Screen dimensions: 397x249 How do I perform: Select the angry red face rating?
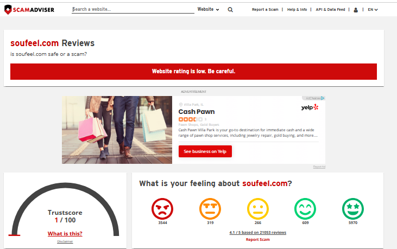(162, 209)
